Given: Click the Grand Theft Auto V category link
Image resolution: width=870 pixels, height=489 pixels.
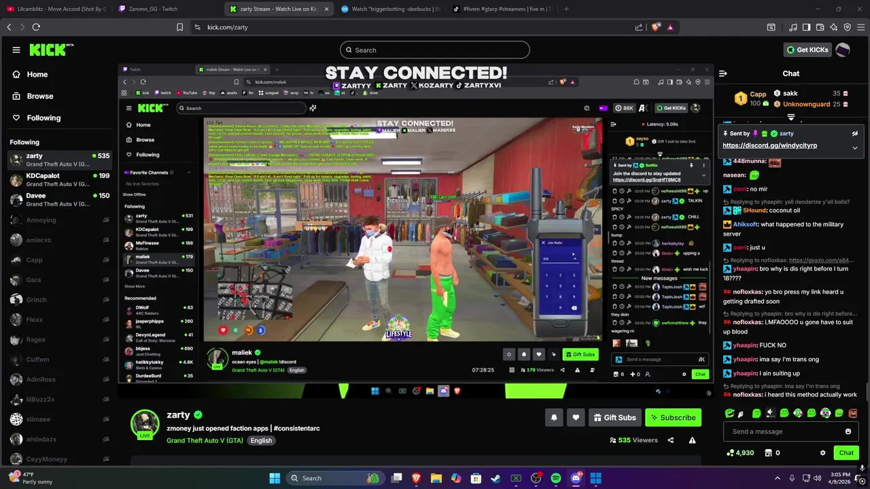Looking at the screenshot, I should (x=205, y=440).
